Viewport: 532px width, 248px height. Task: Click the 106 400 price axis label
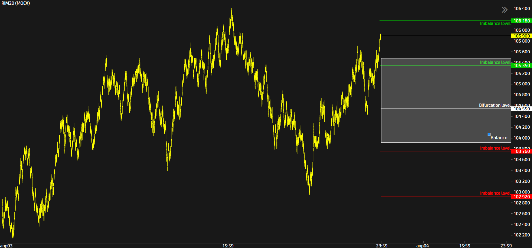tap(522, 9)
